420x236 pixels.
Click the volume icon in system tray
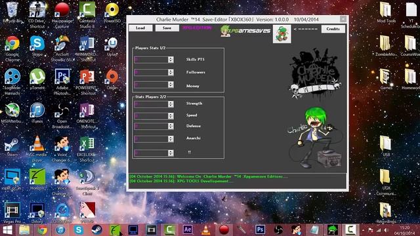[386, 230]
